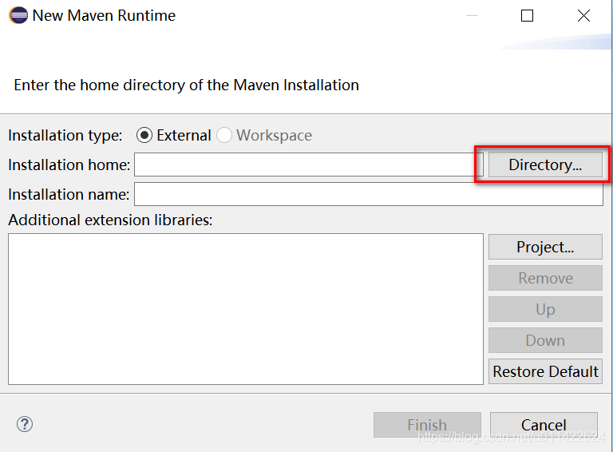Maximize the New Maven Runtime window
This screenshot has width=613, height=452.
527,16
